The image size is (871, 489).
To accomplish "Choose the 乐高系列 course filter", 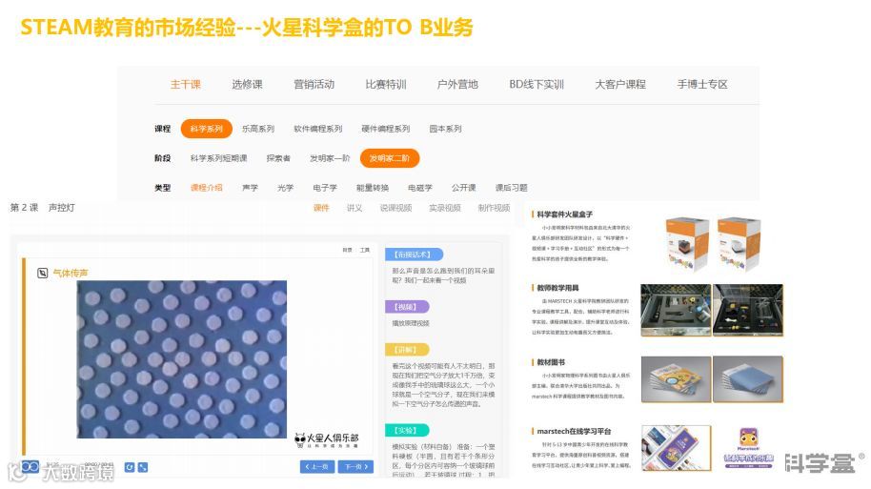I will [258, 129].
